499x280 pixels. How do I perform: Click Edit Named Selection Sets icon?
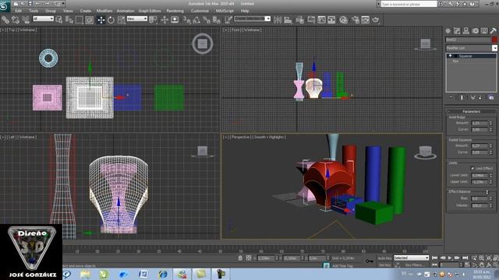[x=228, y=20]
